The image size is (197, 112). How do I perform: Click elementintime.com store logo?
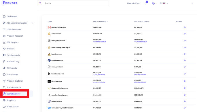(49, 27)
